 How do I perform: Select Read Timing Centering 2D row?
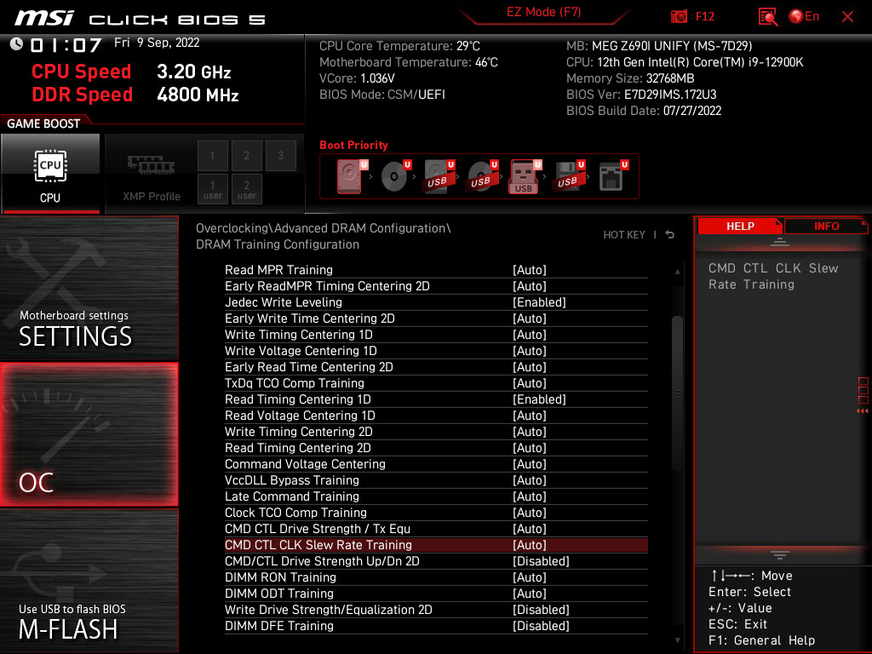coord(436,448)
